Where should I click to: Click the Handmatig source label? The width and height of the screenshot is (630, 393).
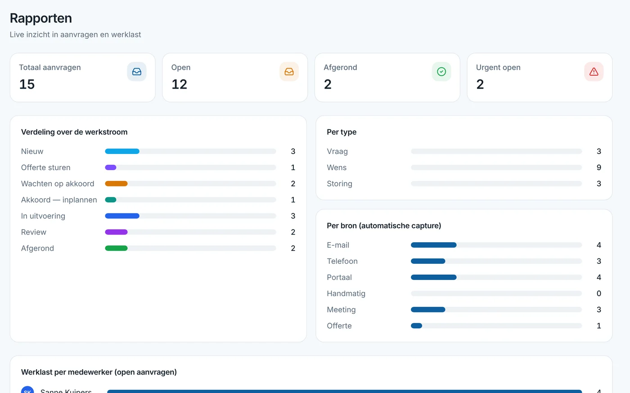point(346,294)
